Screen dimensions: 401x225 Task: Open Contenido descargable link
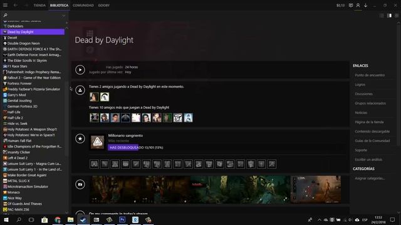pos(372,131)
